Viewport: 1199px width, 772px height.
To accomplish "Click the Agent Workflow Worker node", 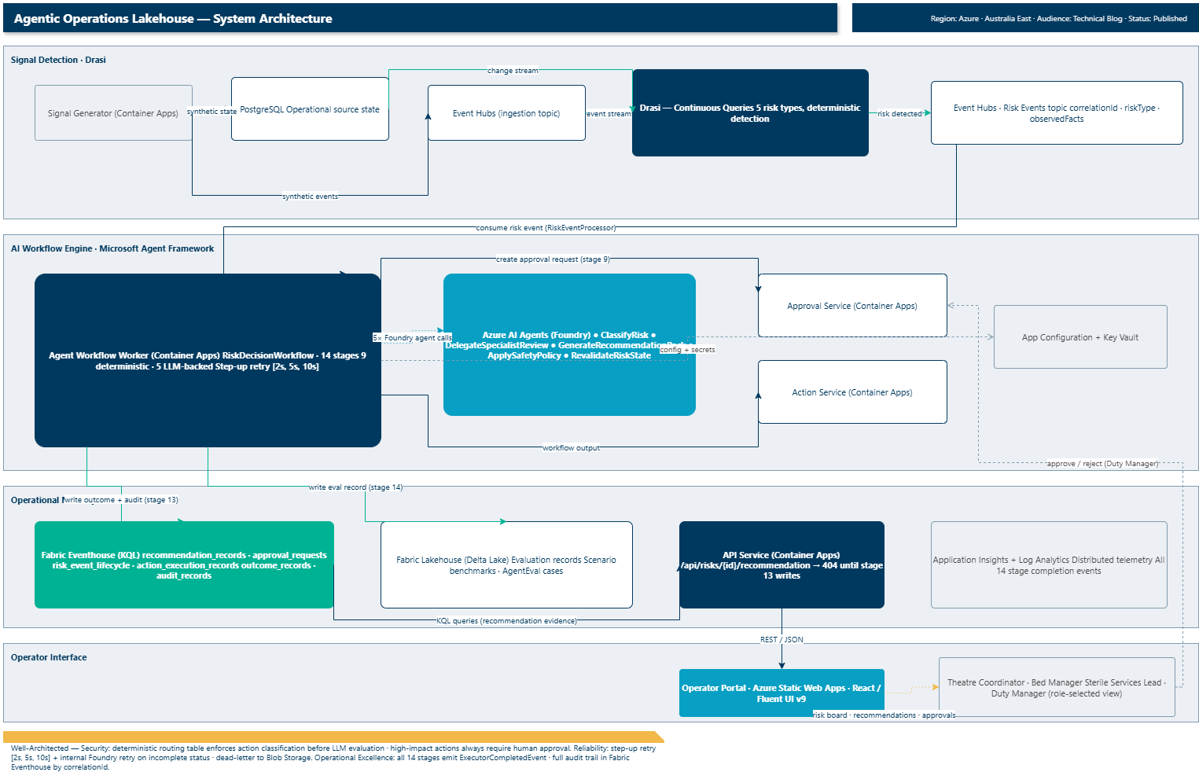I will click(x=208, y=361).
